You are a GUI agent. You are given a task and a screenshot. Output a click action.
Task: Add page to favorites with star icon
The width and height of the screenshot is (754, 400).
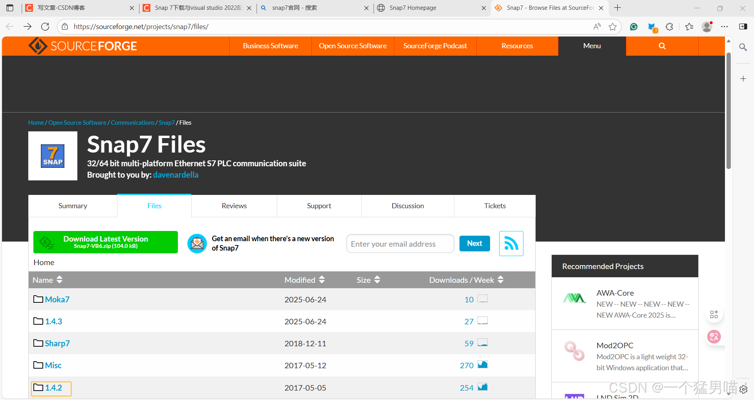[x=613, y=26]
